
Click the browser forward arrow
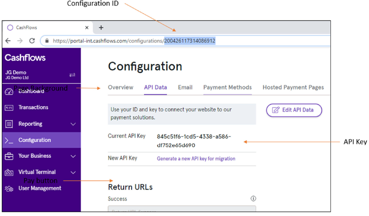[x=20, y=41]
